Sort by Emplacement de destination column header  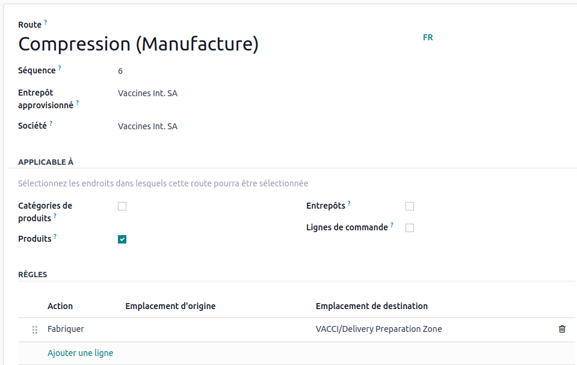click(371, 306)
